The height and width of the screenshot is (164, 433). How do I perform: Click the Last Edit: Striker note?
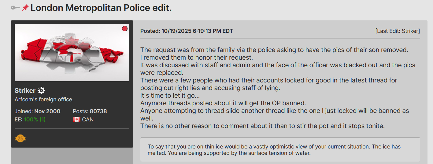pyautogui.click(x=398, y=31)
